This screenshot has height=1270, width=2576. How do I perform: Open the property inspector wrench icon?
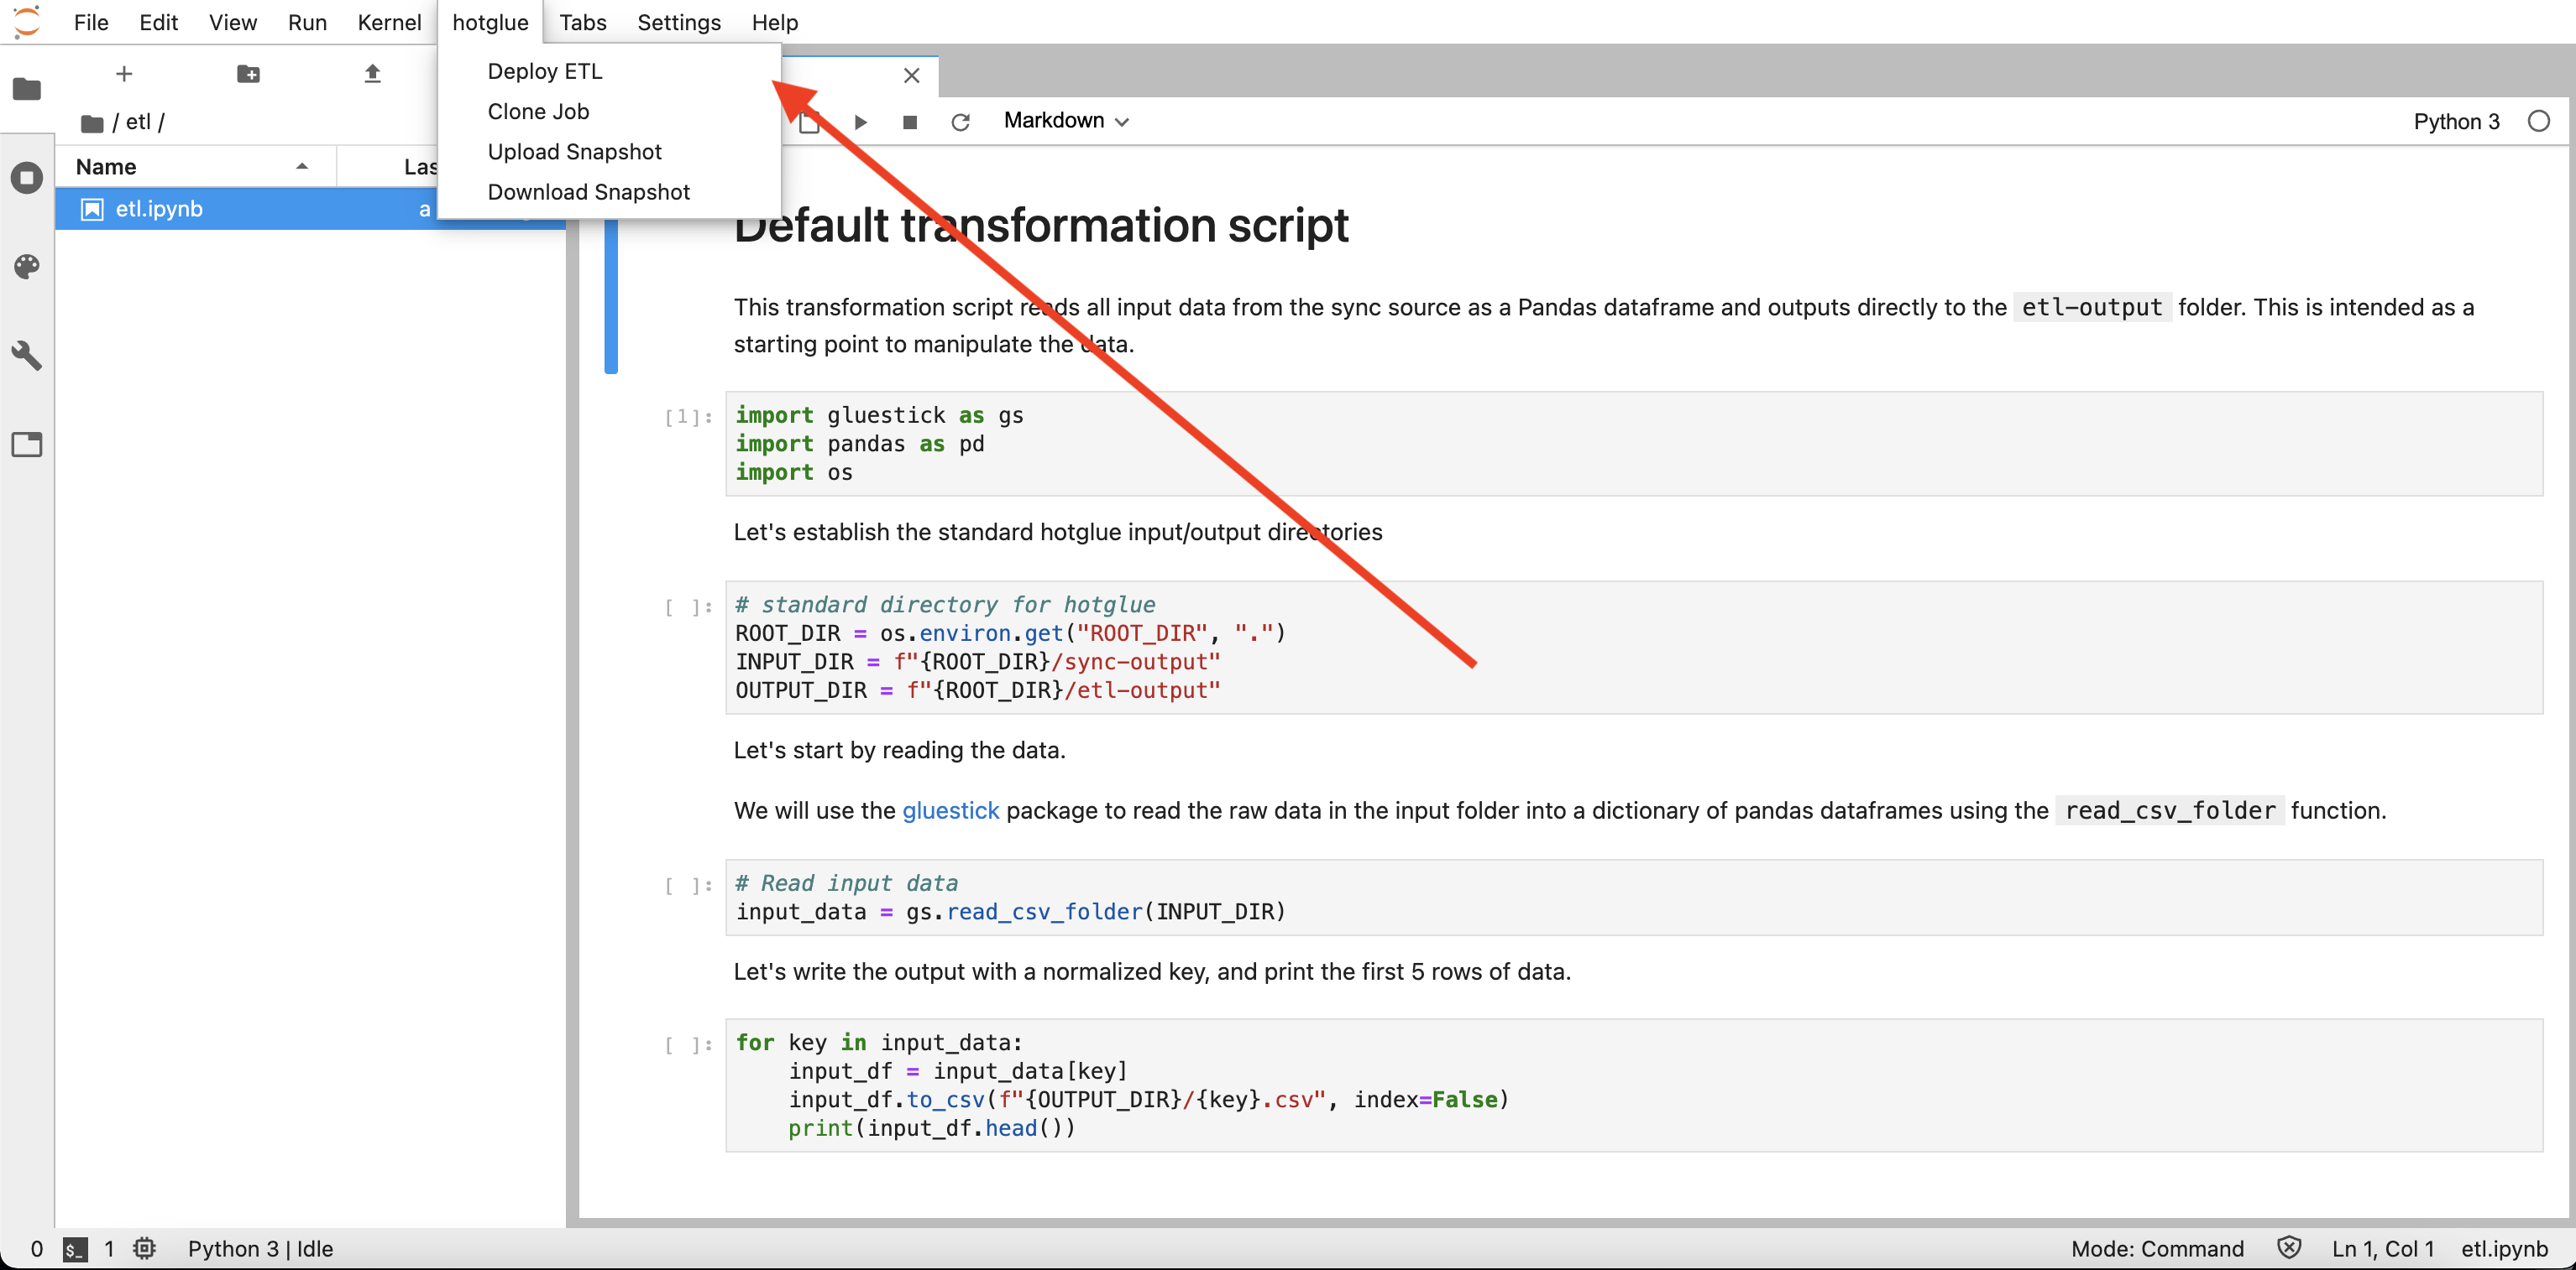point(27,355)
